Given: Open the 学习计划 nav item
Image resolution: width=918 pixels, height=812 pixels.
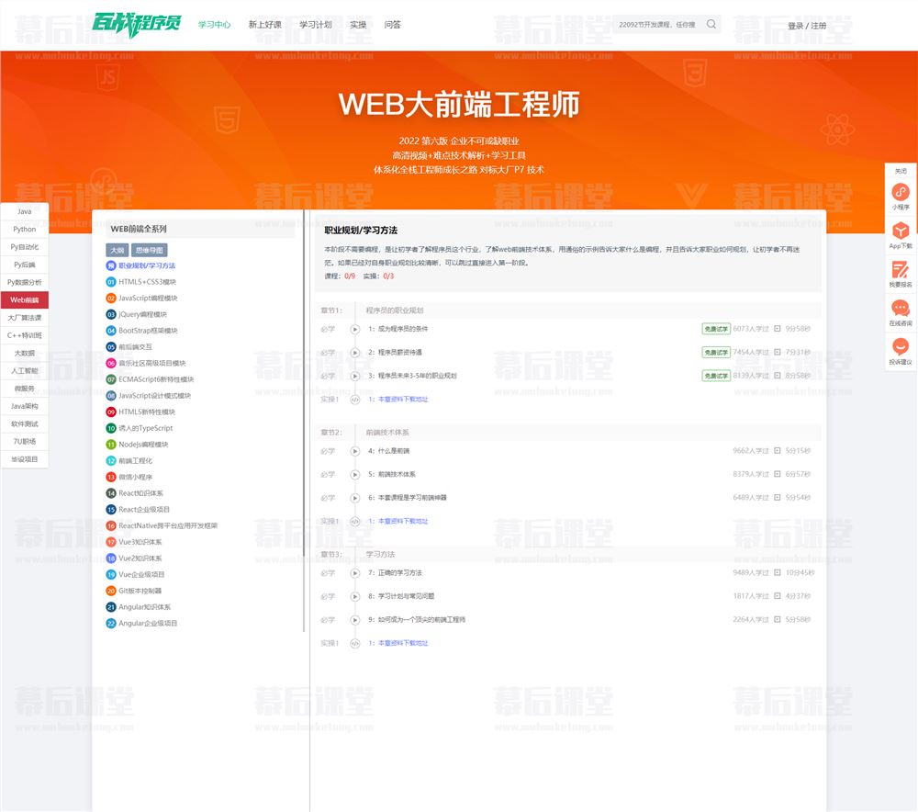Looking at the screenshot, I should point(316,25).
